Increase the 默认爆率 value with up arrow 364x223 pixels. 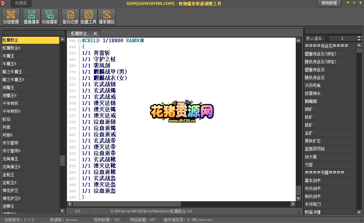coord(359,37)
